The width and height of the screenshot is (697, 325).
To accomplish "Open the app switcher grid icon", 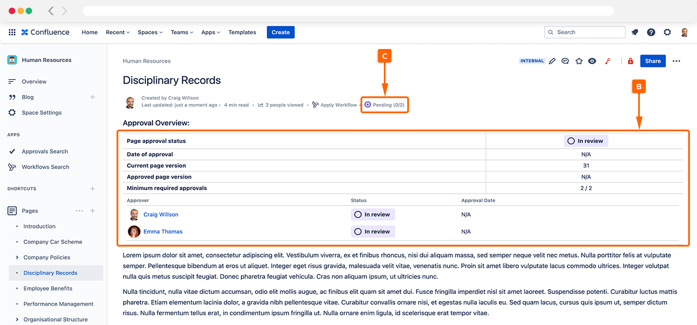I will point(12,32).
